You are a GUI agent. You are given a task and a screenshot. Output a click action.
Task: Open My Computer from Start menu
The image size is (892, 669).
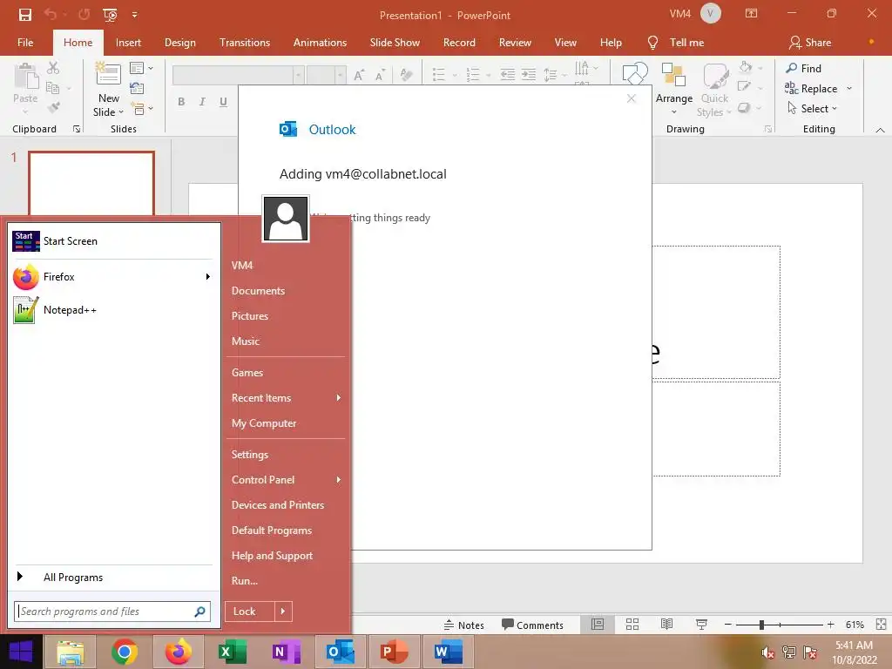(263, 423)
